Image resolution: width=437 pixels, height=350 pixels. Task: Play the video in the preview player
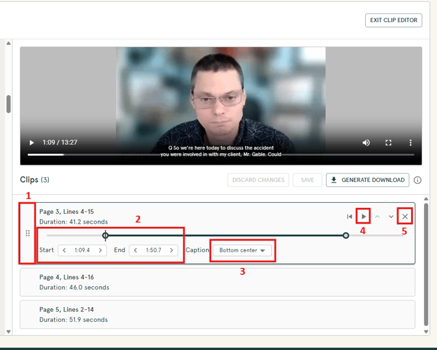[x=31, y=143]
